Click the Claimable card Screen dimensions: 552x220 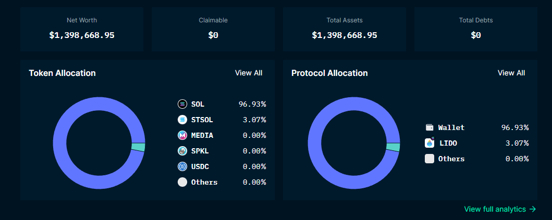[213, 29]
